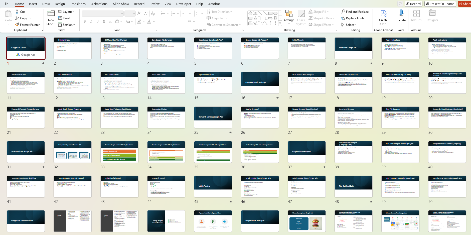The width and height of the screenshot is (471, 235).
Task: Justify text alignment icon
Action: point(183,22)
